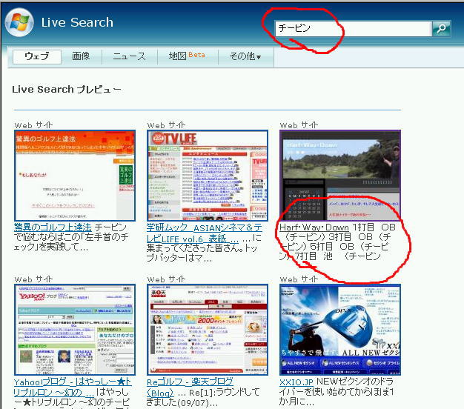Click the Live Search title text
Viewport: 464px width, 409px height.
[x=77, y=22]
